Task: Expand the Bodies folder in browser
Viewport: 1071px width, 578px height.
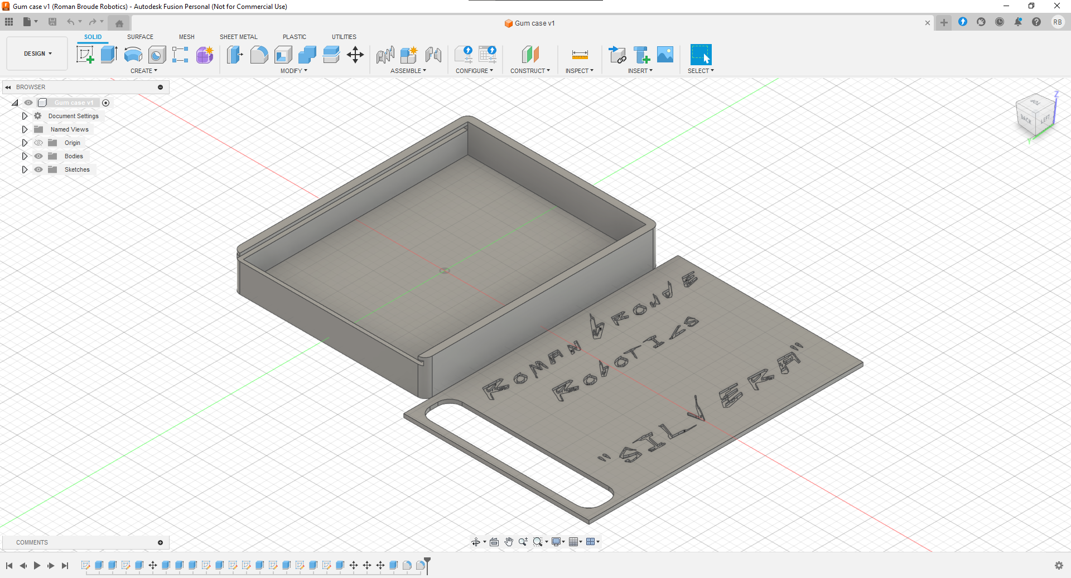Action: pyautogui.click(x=25, y=156)
